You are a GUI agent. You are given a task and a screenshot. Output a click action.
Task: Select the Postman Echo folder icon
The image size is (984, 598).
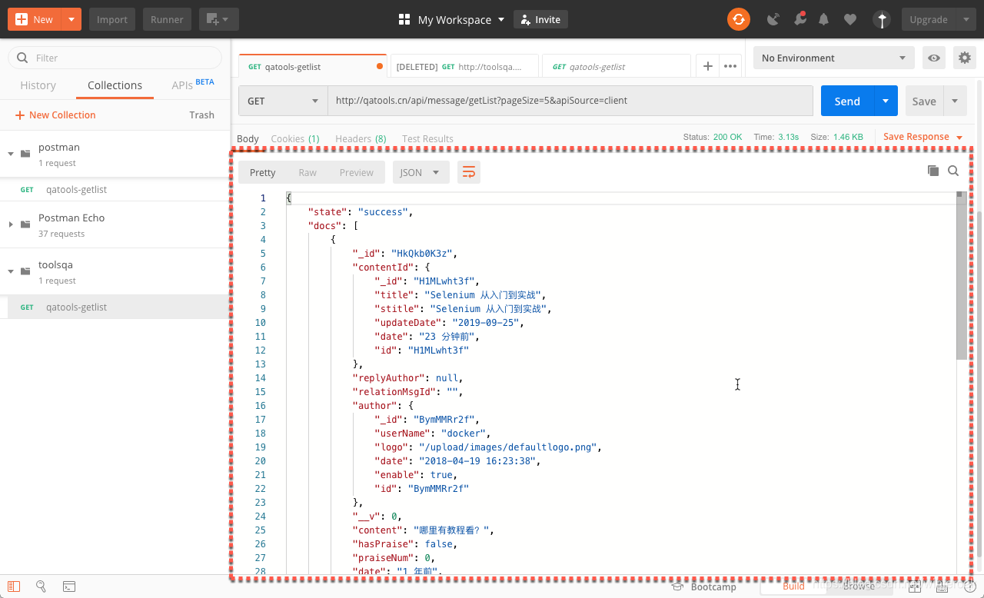click(x=25, y=224)
